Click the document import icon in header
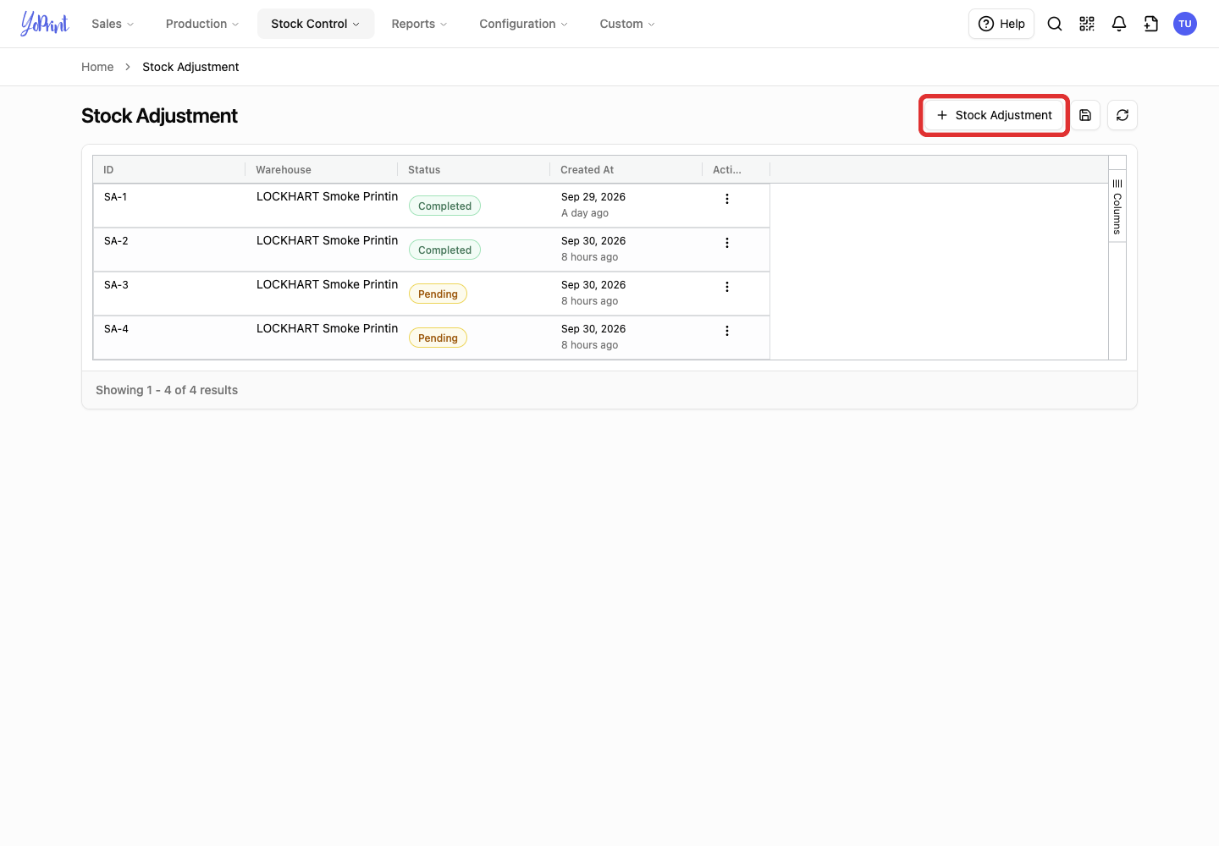 [x=1151, y=24]
